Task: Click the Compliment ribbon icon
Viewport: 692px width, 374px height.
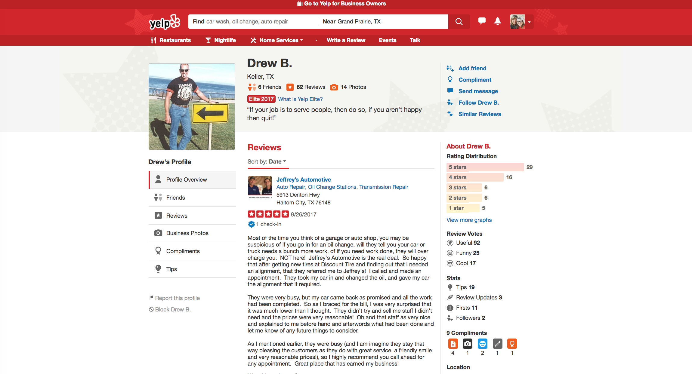Action: [x=450, y=80]
